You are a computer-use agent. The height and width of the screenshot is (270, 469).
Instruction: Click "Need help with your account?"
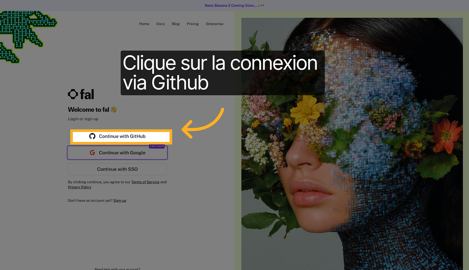pyautogui.click(x=117, y=269)
